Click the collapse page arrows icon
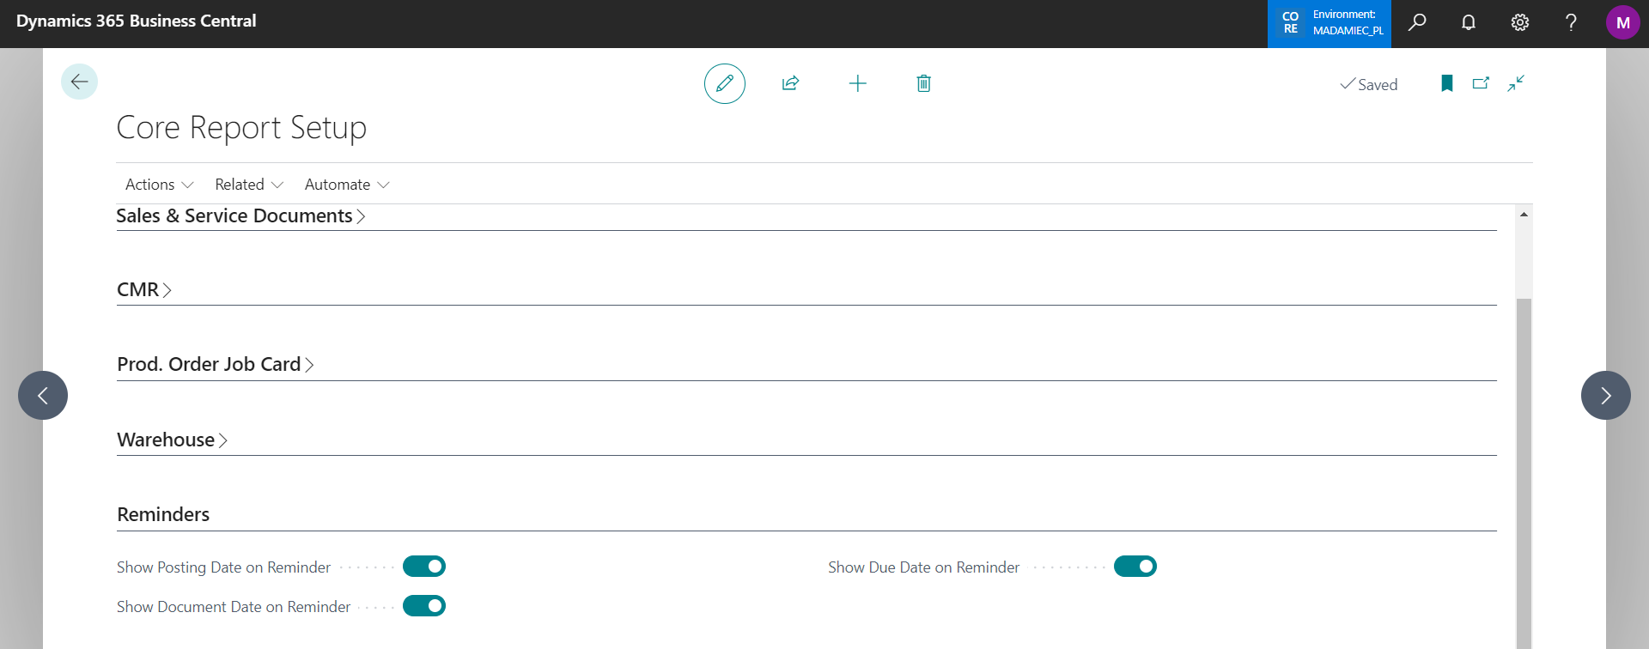1649x649 pixels. [1516, 83]
